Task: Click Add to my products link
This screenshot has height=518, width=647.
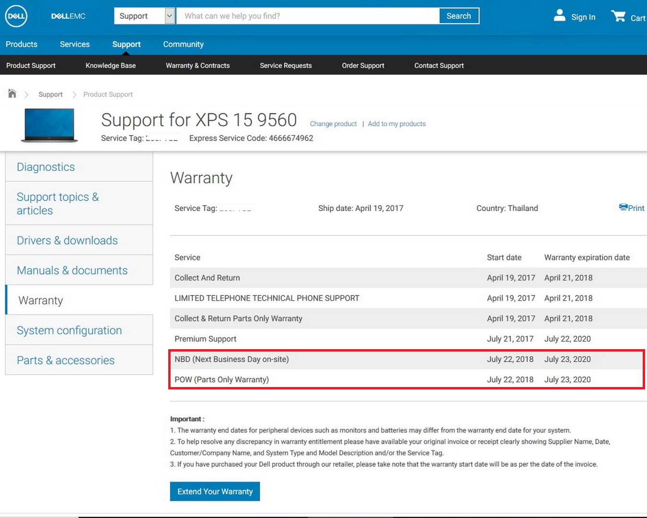Action: click(397, 124)
